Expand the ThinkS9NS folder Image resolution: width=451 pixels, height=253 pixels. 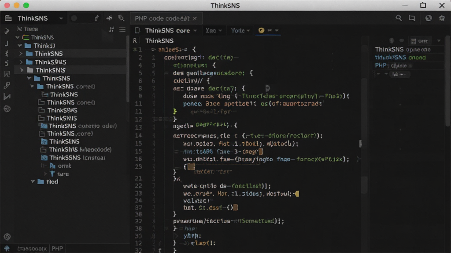[x=21, y=62]
